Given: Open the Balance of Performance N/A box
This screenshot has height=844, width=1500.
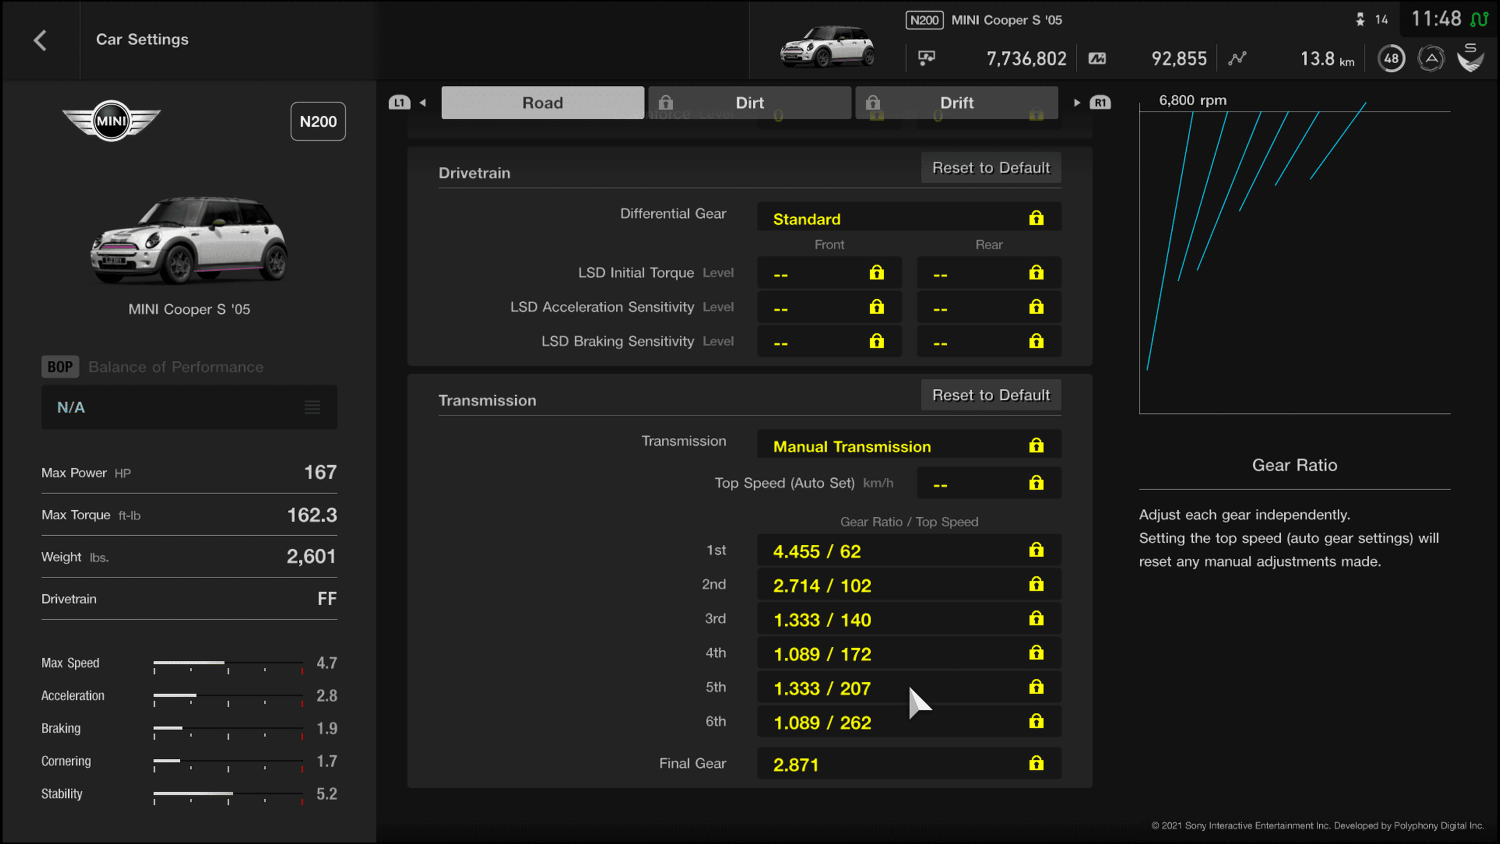Looking at the screenshot, I should [x=189, y=407].
